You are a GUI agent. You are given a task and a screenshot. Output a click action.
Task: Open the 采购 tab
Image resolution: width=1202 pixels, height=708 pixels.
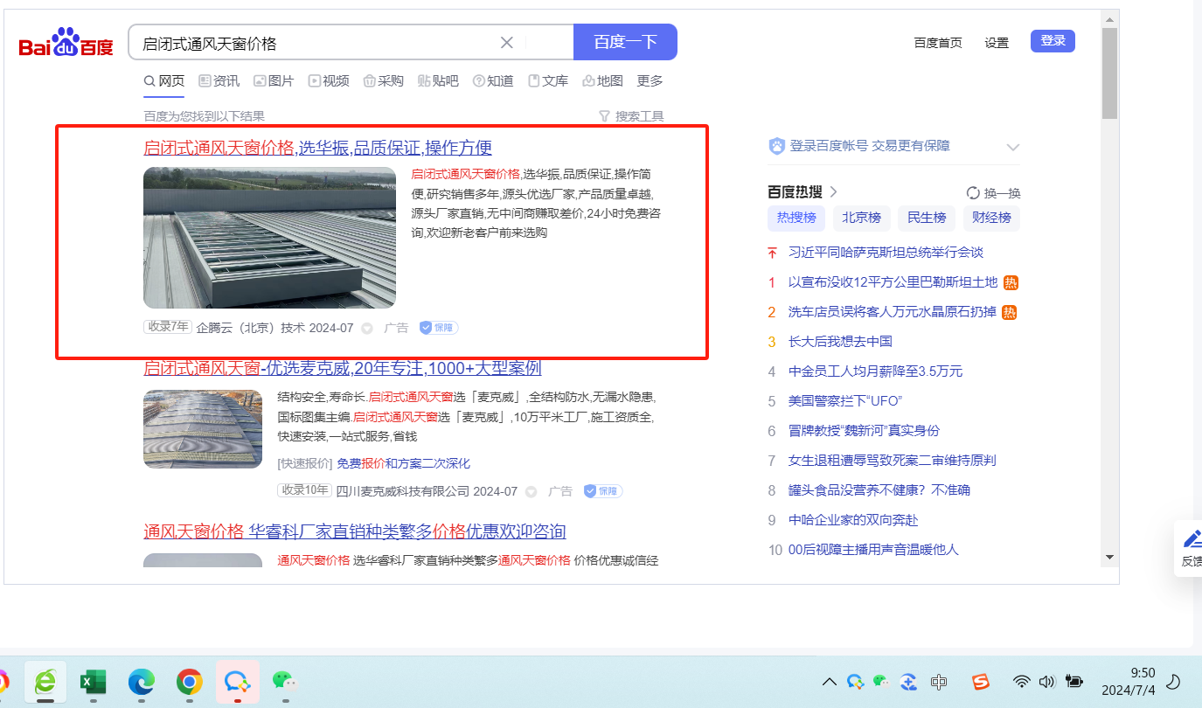pyautogui.click(x=383, y=81)
